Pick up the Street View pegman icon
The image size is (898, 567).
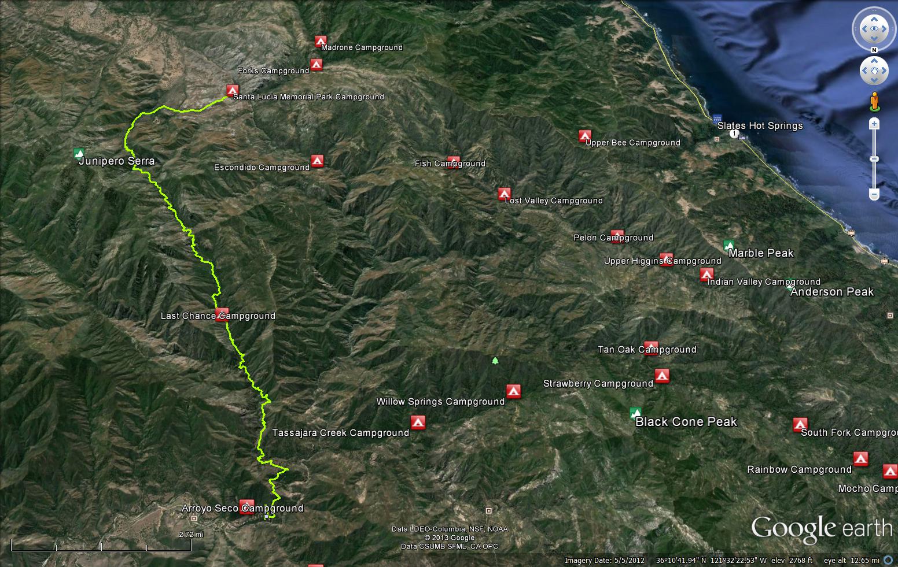pos(874,101)
